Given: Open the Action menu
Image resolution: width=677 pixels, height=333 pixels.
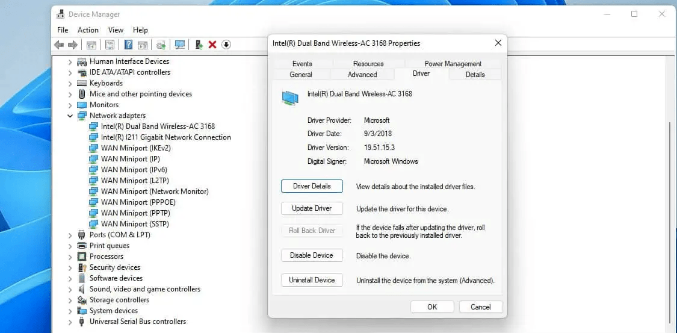Looking at the screenshot, I should 88,30.
